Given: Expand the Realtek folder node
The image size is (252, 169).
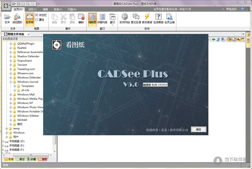Looking at the screenshot, I should tap(10, 48).
